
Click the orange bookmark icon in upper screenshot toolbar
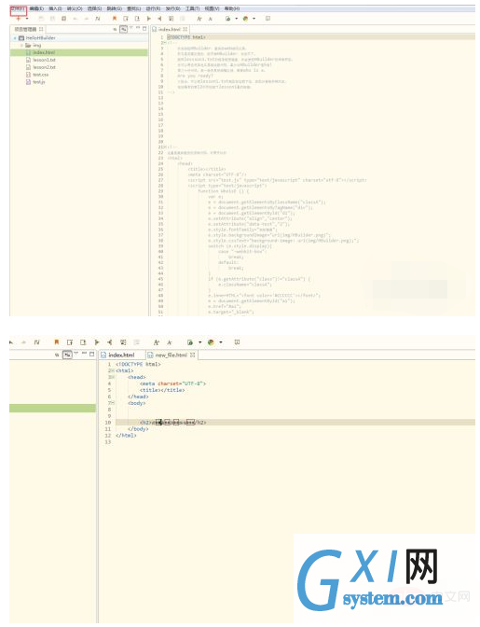(x=115, y=19)
